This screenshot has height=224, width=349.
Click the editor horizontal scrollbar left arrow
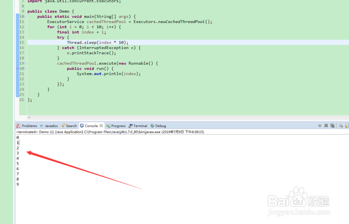tap(29, 117)
